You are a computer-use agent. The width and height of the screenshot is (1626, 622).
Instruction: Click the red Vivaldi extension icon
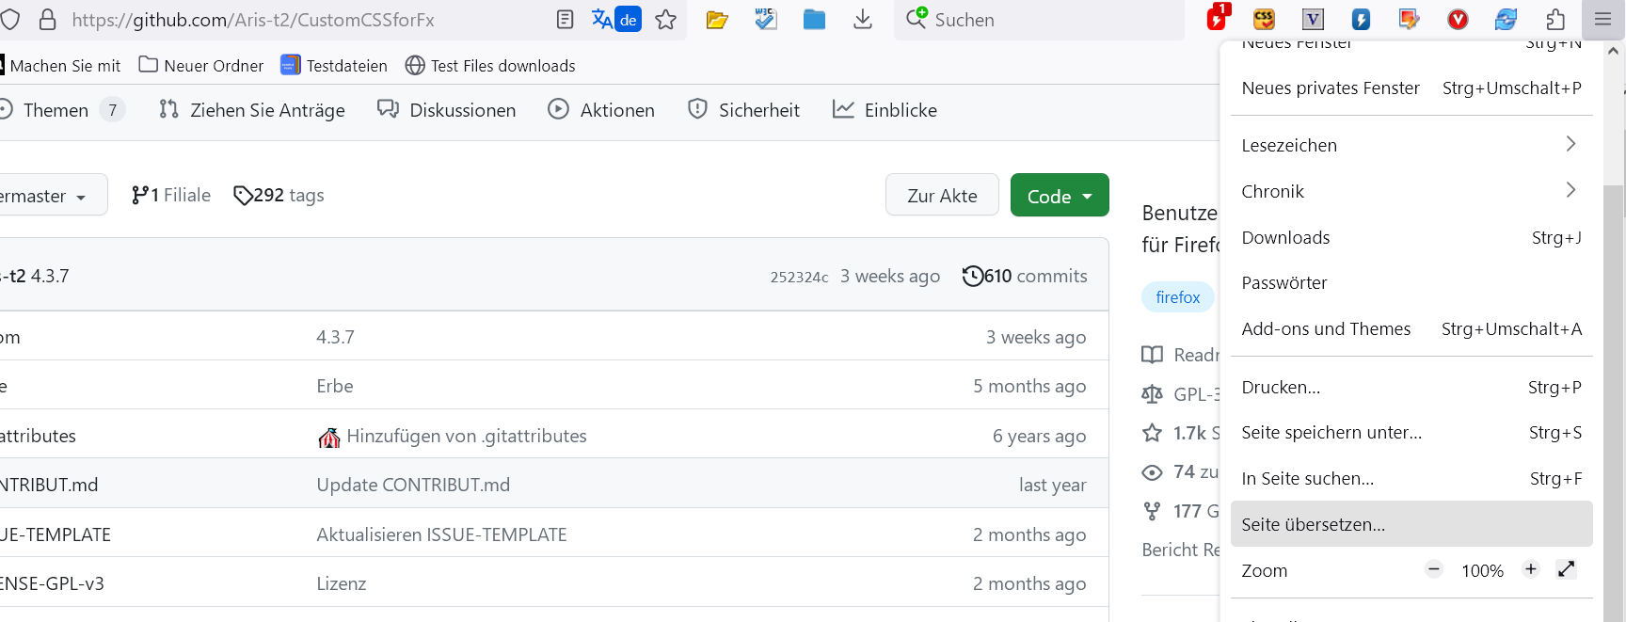coord(1458,20)
